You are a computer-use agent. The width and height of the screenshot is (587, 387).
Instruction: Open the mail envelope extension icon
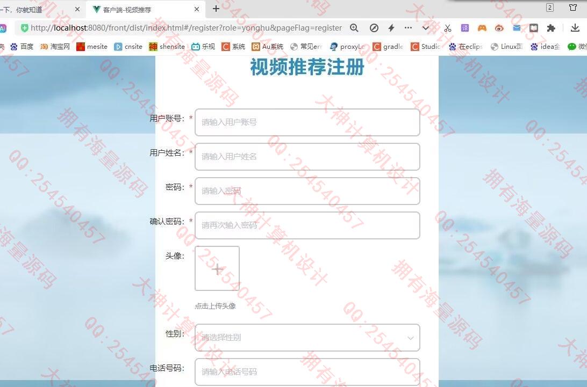(517, 28)
